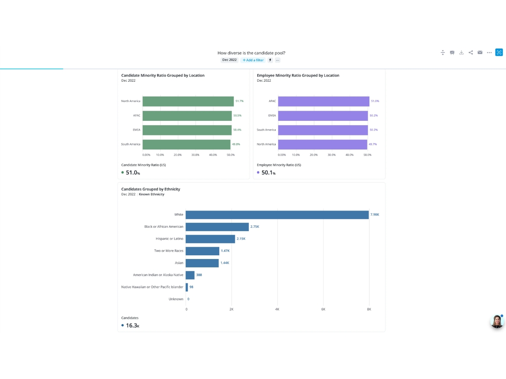Click Employee Minority Ratio Grouped by Location title
Viewport: 506px width, 379px height.
298,75
